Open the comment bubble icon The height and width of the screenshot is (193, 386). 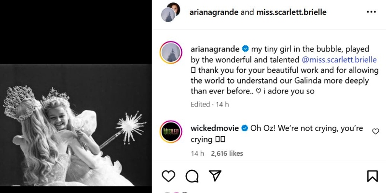192,176
